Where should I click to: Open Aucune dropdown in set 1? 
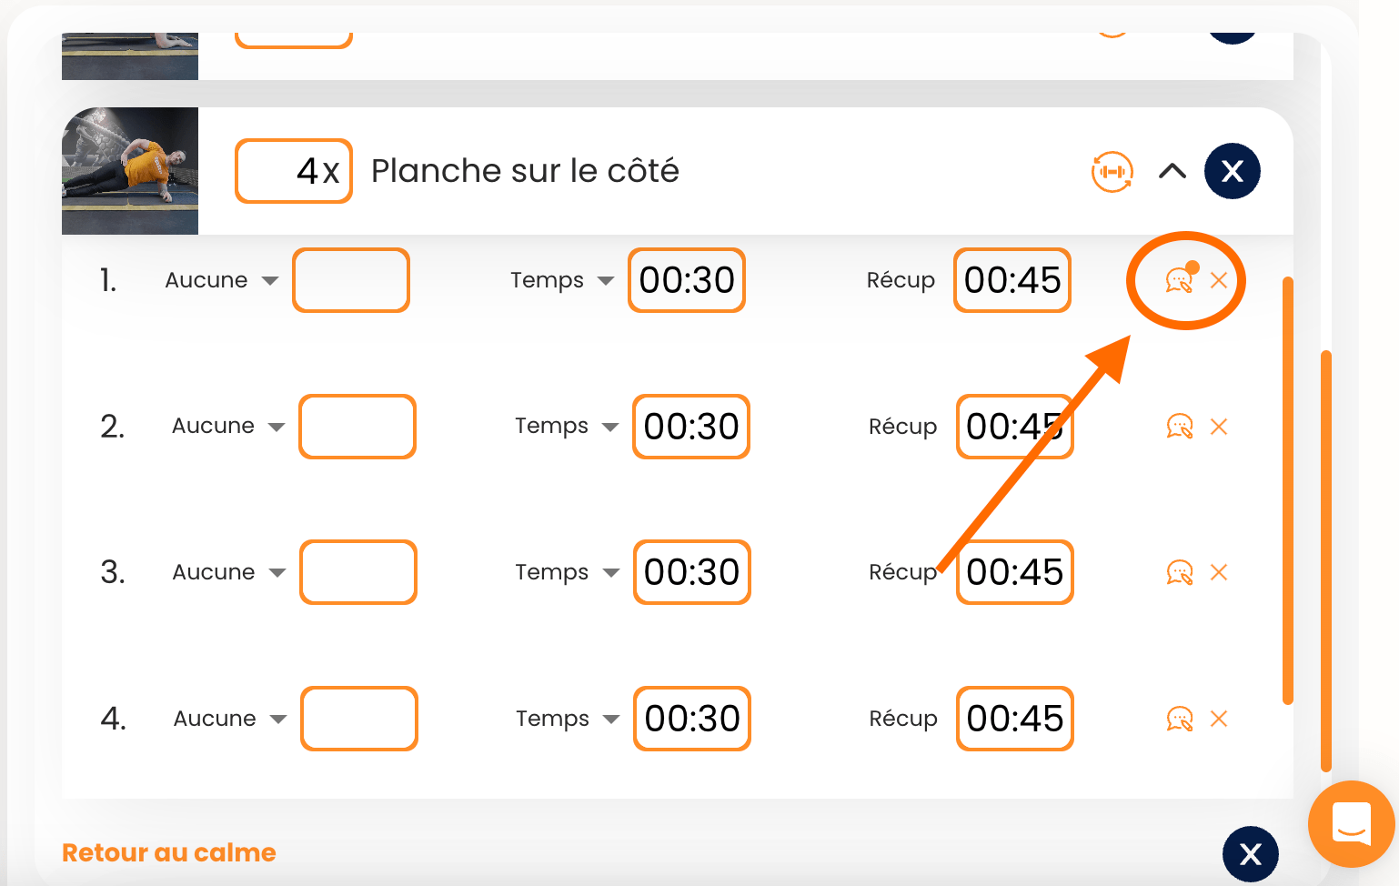pos(221,280)
